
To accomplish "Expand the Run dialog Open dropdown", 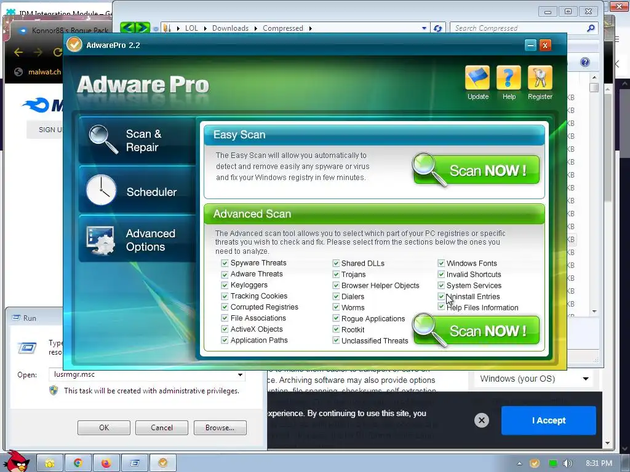I will (240, 375).
